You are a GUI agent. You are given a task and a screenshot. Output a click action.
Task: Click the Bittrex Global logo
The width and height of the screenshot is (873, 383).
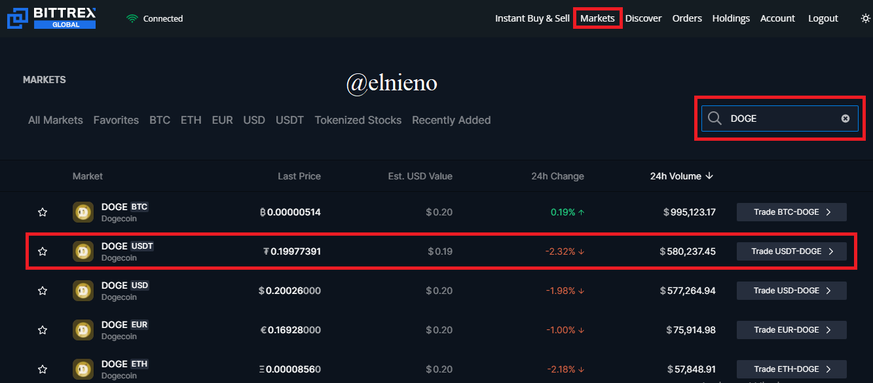click(52, 18)
